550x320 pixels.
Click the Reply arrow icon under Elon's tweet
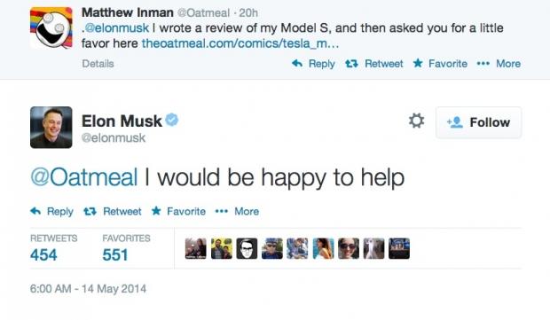click(35, 211)
